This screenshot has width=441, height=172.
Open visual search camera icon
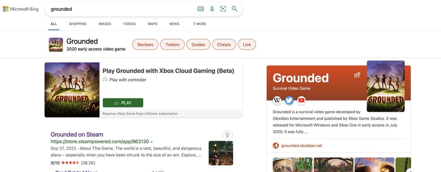click(223, 9)
